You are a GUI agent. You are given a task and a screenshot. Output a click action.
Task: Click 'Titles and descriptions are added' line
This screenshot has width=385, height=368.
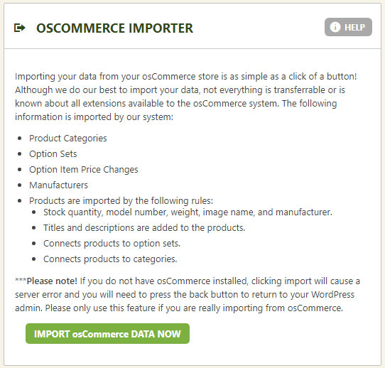point(144,228)
